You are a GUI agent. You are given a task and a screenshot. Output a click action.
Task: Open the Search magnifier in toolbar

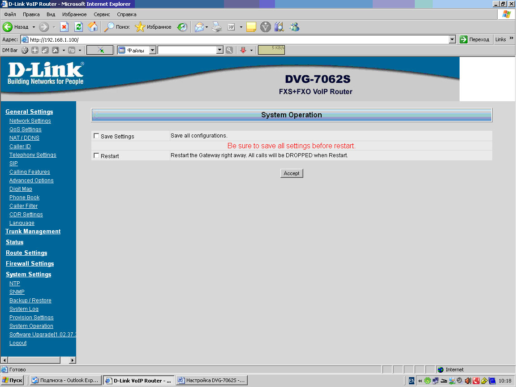pyautogui.click(x=110, y=27)
